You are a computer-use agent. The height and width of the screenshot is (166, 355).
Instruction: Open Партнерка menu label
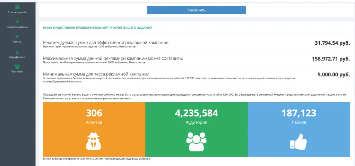tap(17, 71)
